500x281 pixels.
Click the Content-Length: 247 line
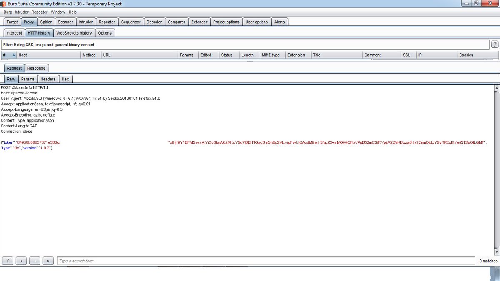click(x=19, y=126)
